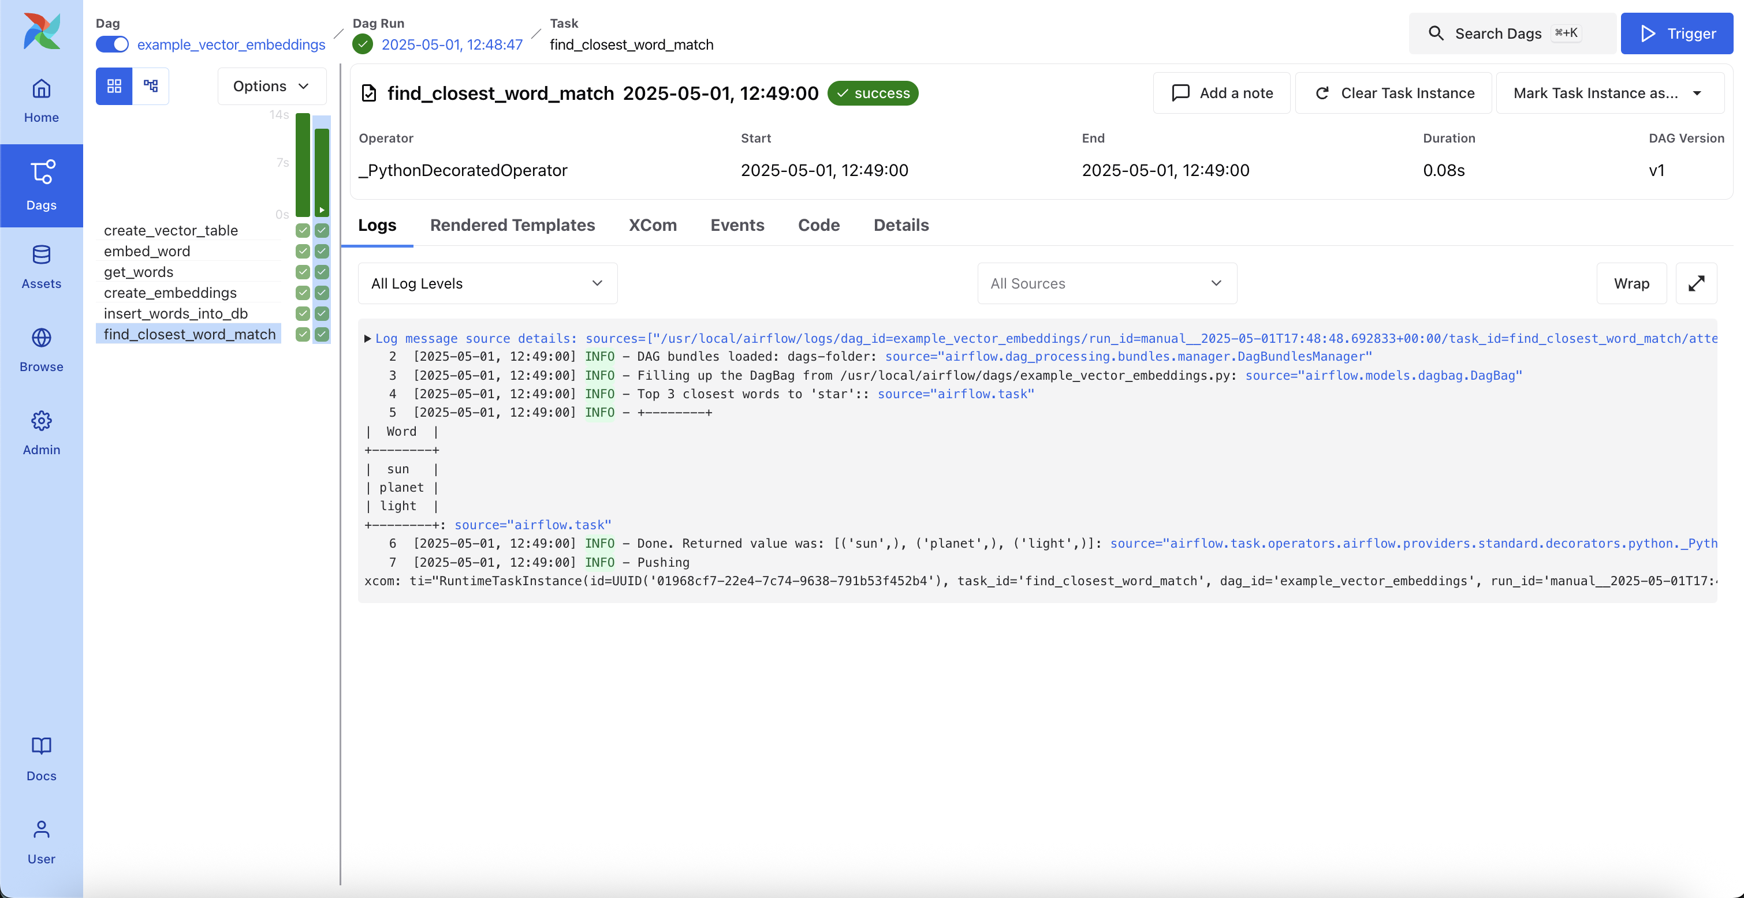Click fullscreen expand logs icon
Screen dimensions: 1744x898
point(1696,283)
